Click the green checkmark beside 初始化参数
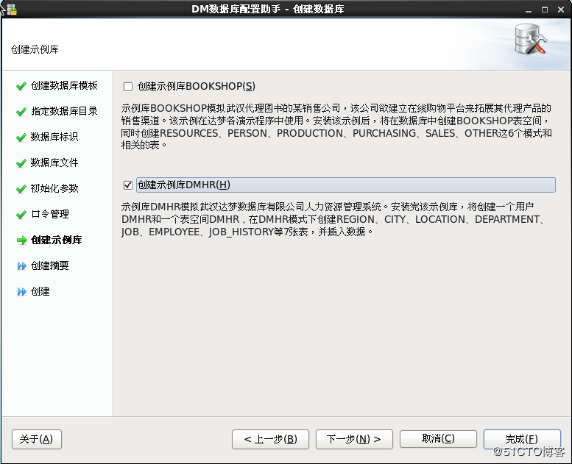Viewport: 572px width, 464px height. (x=21, y=189)
